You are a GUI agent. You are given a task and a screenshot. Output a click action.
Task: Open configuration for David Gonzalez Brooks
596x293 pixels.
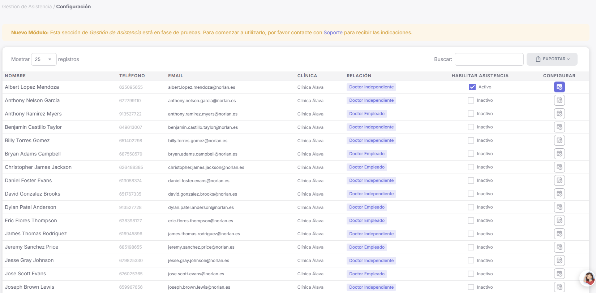(x=559, y=194)
